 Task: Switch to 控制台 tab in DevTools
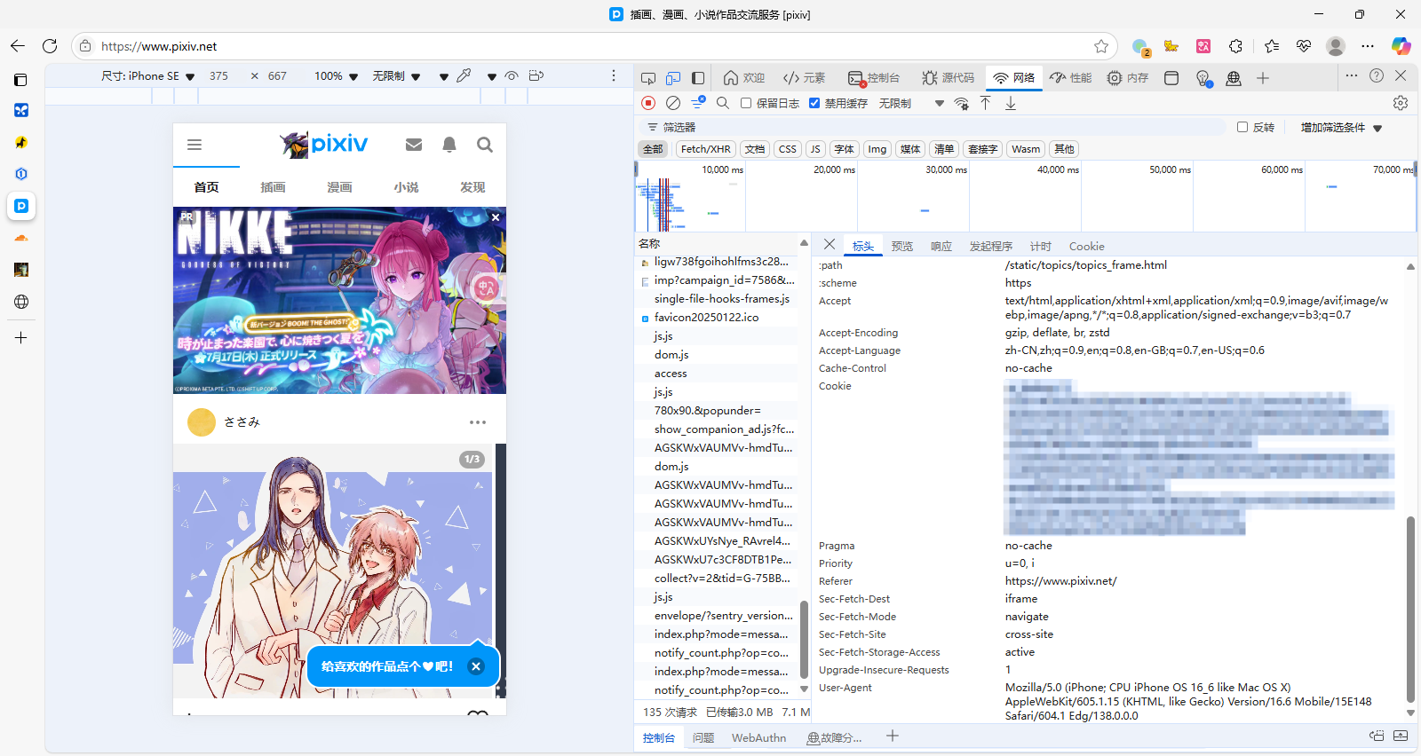874,78
